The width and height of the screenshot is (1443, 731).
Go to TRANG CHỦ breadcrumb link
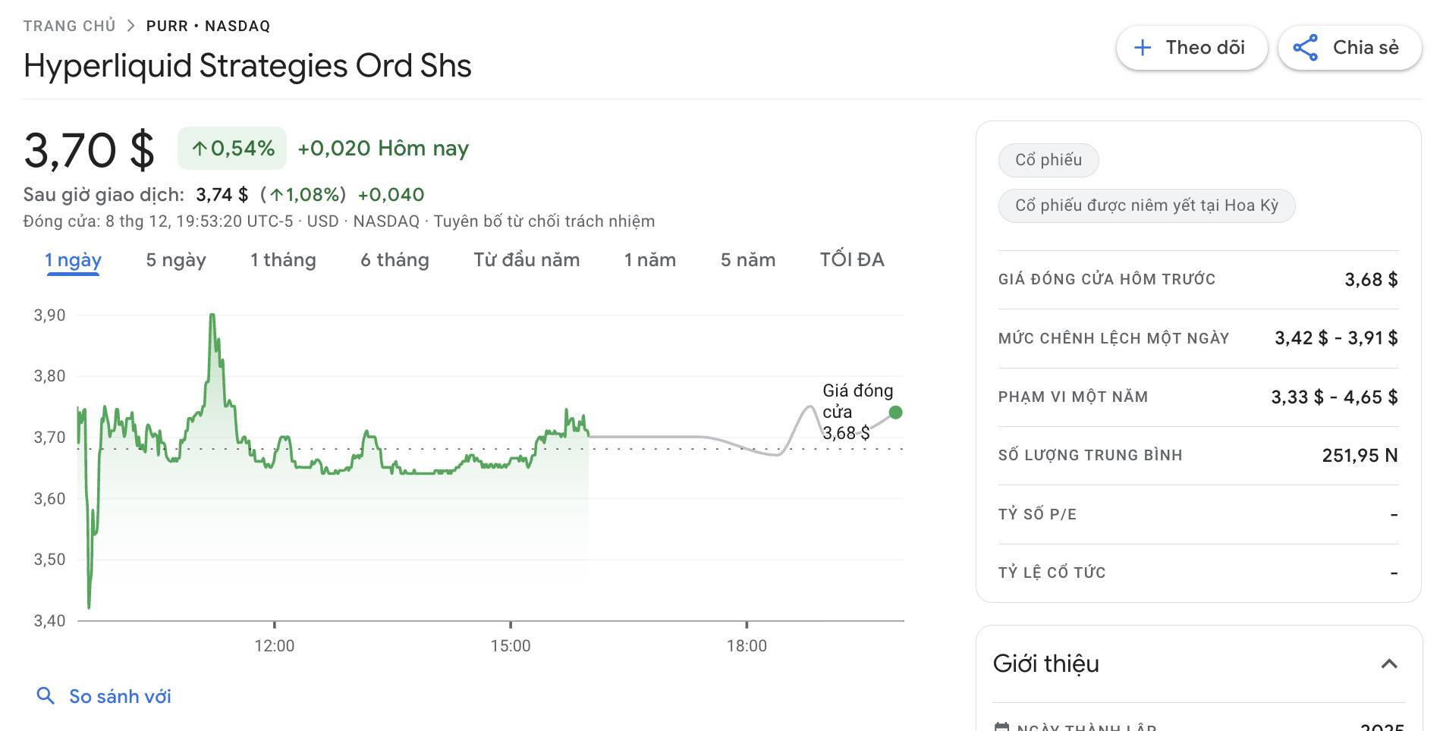click(x=69, y=26)
